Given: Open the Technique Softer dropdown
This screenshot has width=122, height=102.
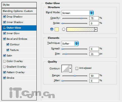Looking at the screenshot, I should pyautogui.click(x=70, y=44).
